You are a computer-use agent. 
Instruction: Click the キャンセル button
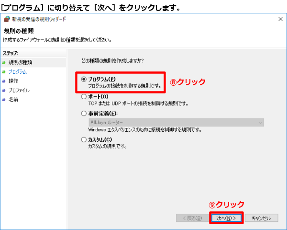click(x=261, y=218)
